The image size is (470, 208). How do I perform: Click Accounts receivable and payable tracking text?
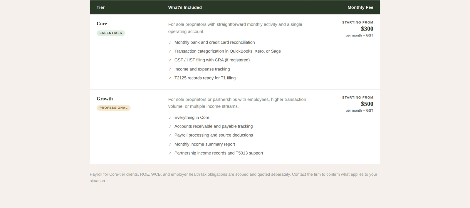(x=214, y=126)
